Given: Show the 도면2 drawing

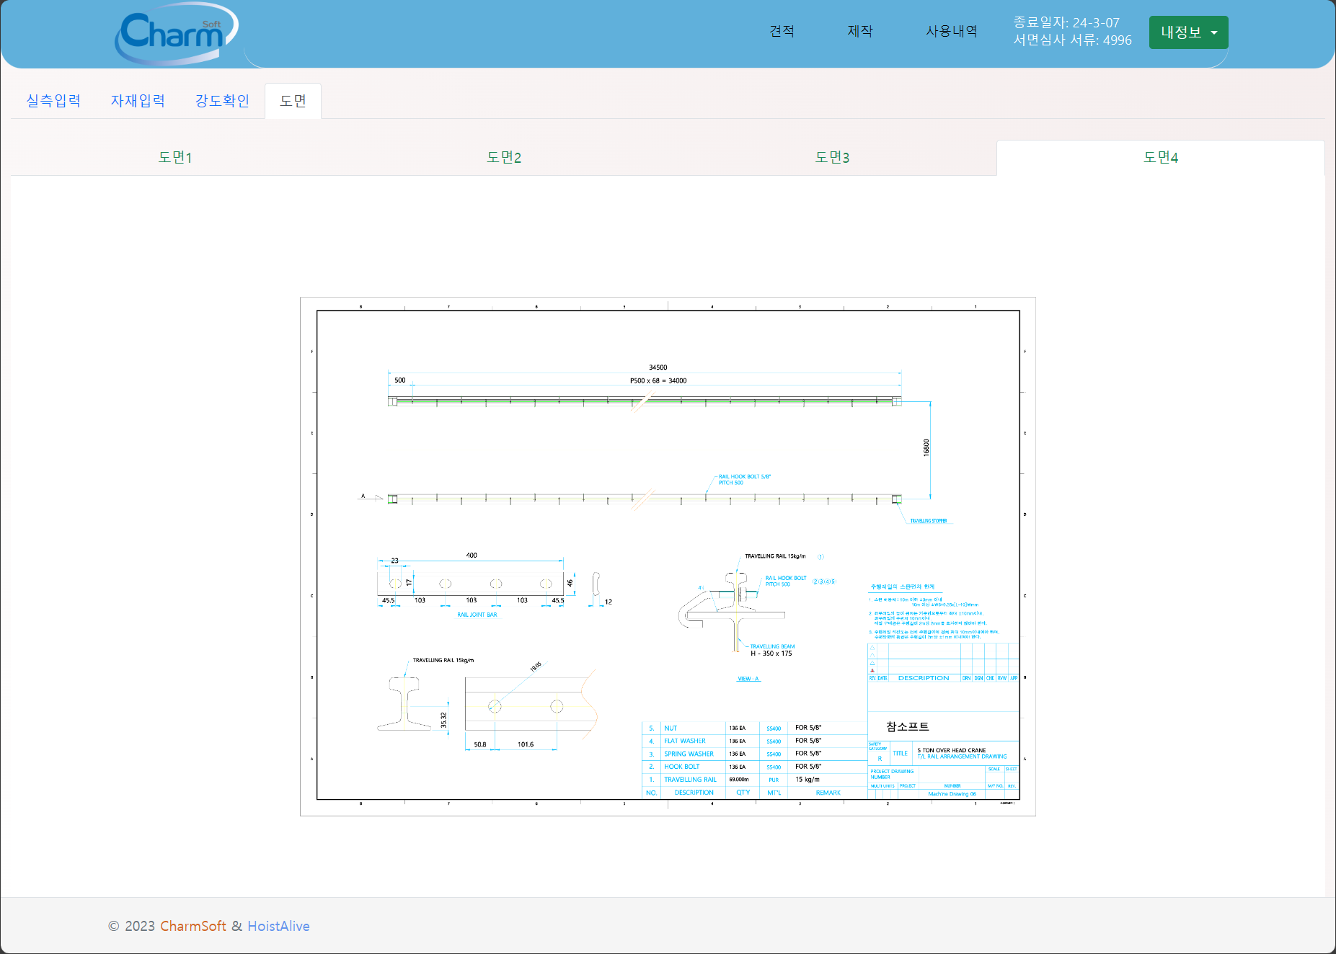Looking at the screenshot, I should tap(503, 157).
